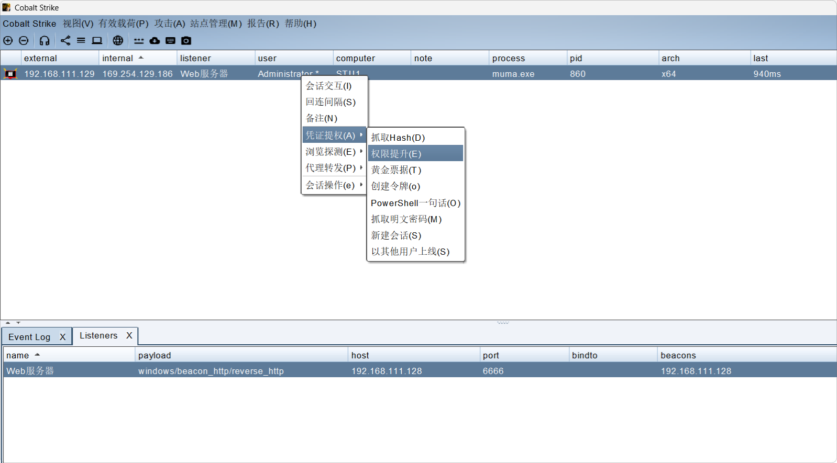The width and height of the screenshot is (837, 463).
Task: Close the Listeners tab
Action: tap(129, 336)
